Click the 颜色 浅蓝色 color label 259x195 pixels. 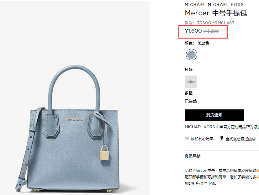click(197, 43)
